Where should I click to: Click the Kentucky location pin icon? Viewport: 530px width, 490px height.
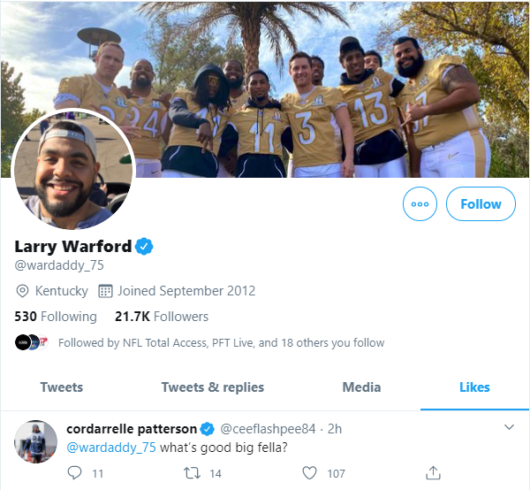(x=23, y=291)
